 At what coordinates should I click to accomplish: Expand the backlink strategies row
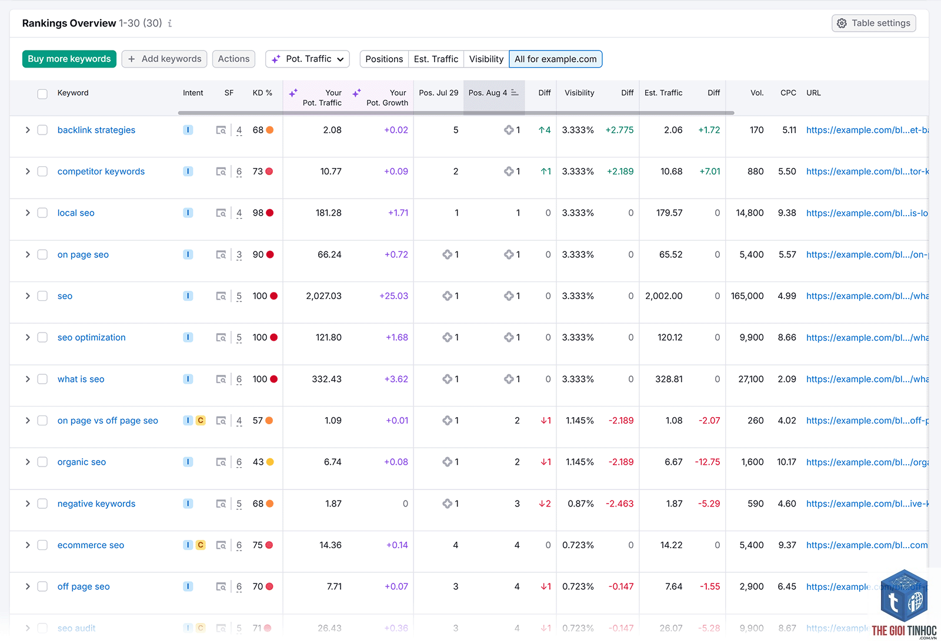[27, 130]
